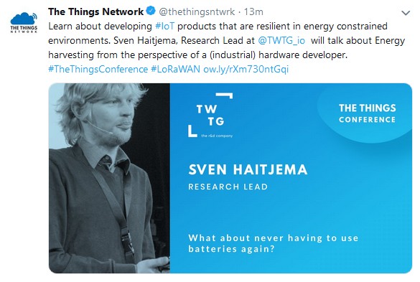Image resolution: width=420 pixels, height=282 pixels.
Task: Click the speaker photo in the card
Action: coord(109,178)
